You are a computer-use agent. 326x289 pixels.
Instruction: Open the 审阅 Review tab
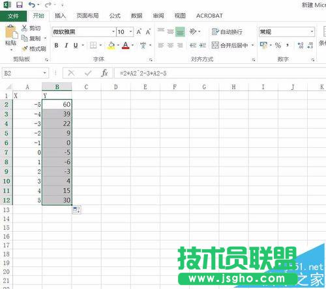[x=158, y=16]
